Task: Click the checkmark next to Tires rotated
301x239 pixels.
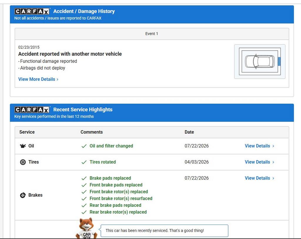Action: click(x=84, y=162)
